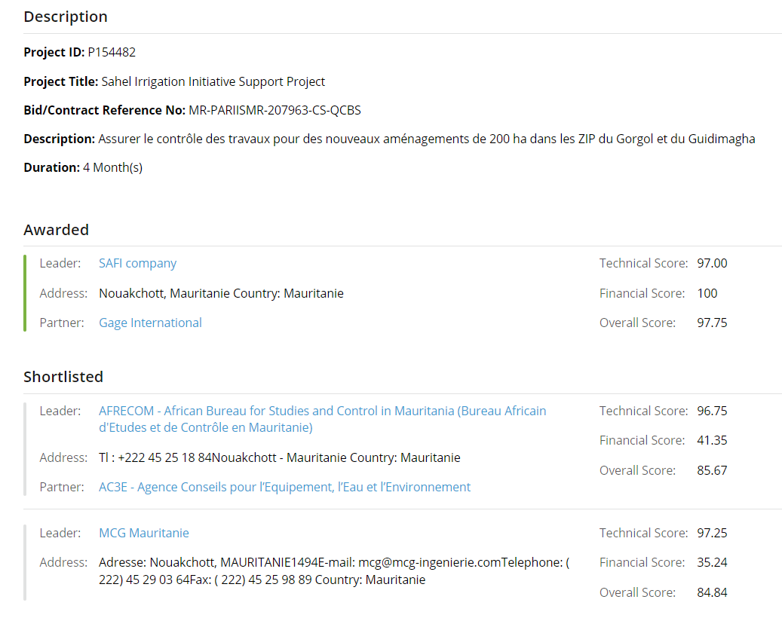Click SAFI's financial score of 100
This screenshot has height=627, width=782.
pyautogui.click(x=707, y=293)
